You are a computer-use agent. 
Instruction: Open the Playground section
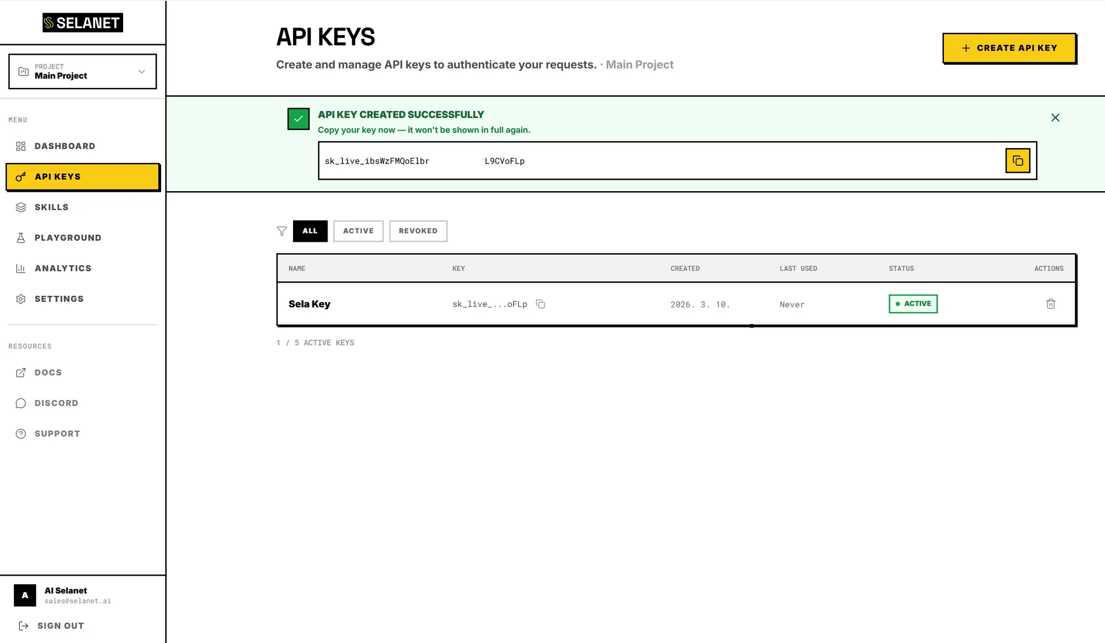(67, 238)
